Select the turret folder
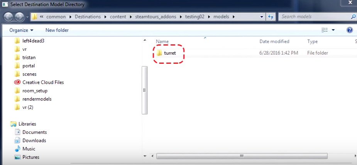This screenshot has height=165, width=357. tap(169, 53)
